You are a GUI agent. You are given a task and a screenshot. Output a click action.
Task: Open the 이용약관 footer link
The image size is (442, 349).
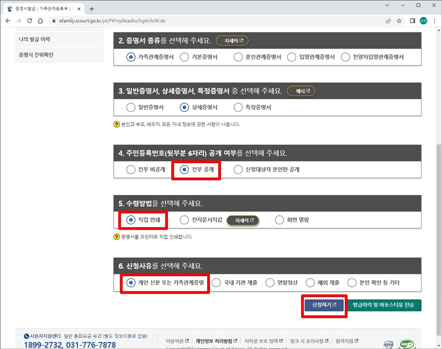pos(177,341)
